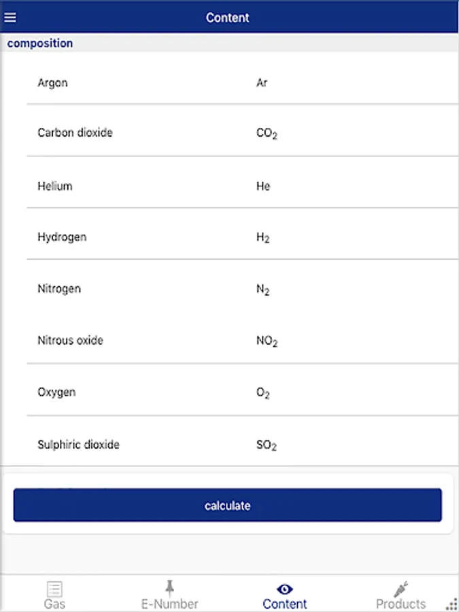459x612 pixels.
Task: Tap the Products carrot icon
Action: (401, 589)
